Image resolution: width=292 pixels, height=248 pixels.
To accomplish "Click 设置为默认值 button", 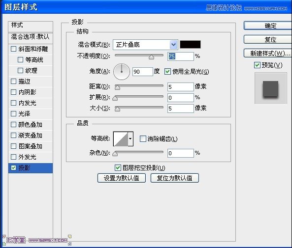I will coord(122,178).
